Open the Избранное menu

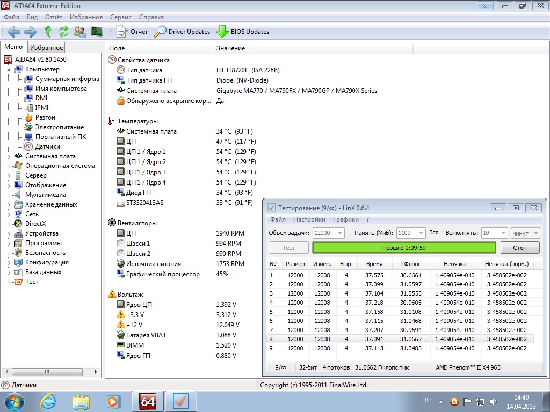click(86, 17)
